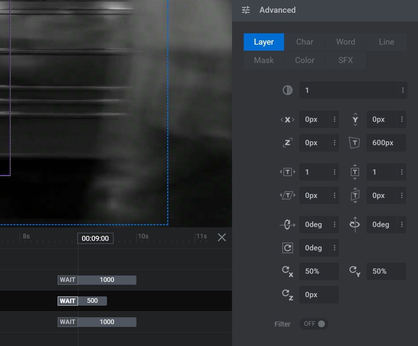Click the rotate Z square icon
The height and width of the screenshot is (346, 418).
tap(287, 248)
